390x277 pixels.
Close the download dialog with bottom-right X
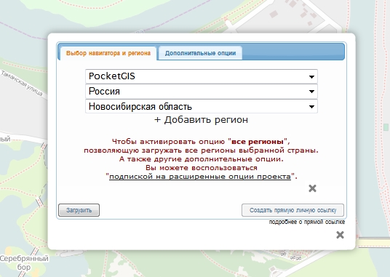(340, 235)
